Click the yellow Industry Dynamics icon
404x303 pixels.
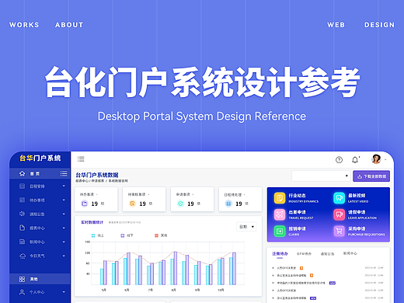(x=280, y=198)
